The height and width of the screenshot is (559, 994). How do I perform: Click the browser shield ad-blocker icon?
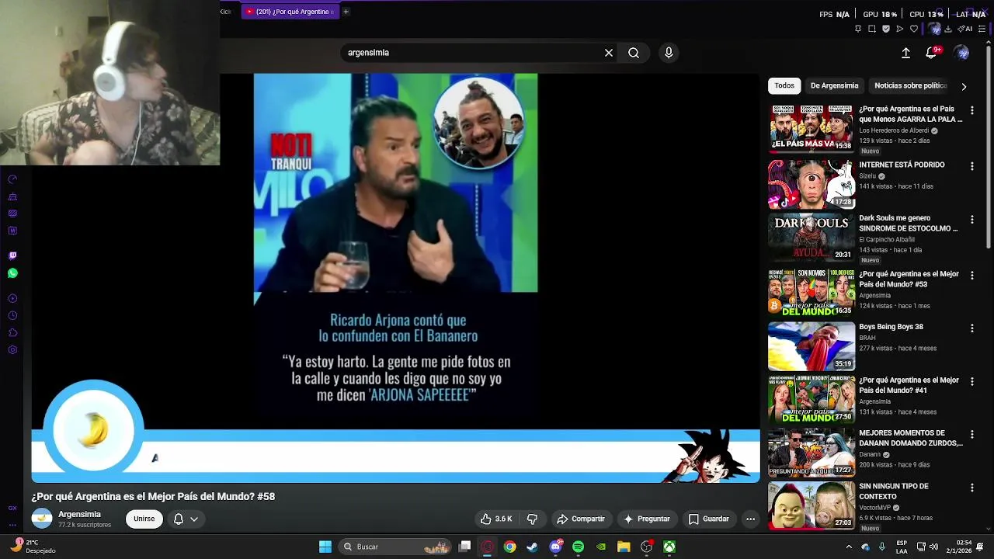coord(886,29)
